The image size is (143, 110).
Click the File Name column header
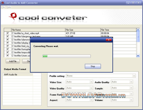(38, 30)
